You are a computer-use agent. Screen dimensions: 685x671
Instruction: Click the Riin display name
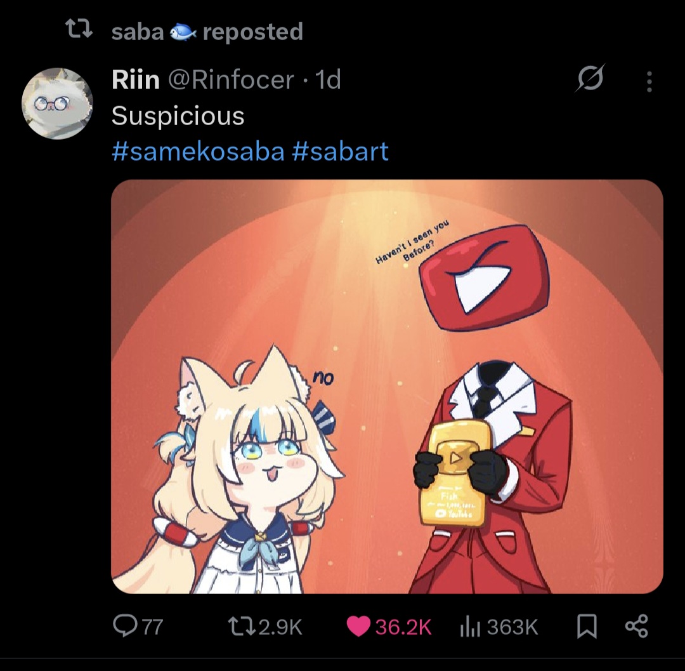tap(136, 79)
